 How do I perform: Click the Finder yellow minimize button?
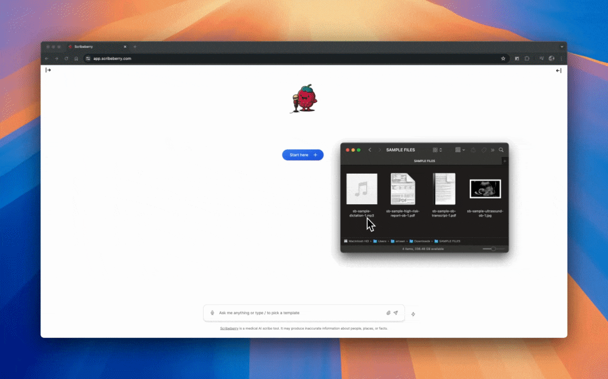click(x=353, y=149)
